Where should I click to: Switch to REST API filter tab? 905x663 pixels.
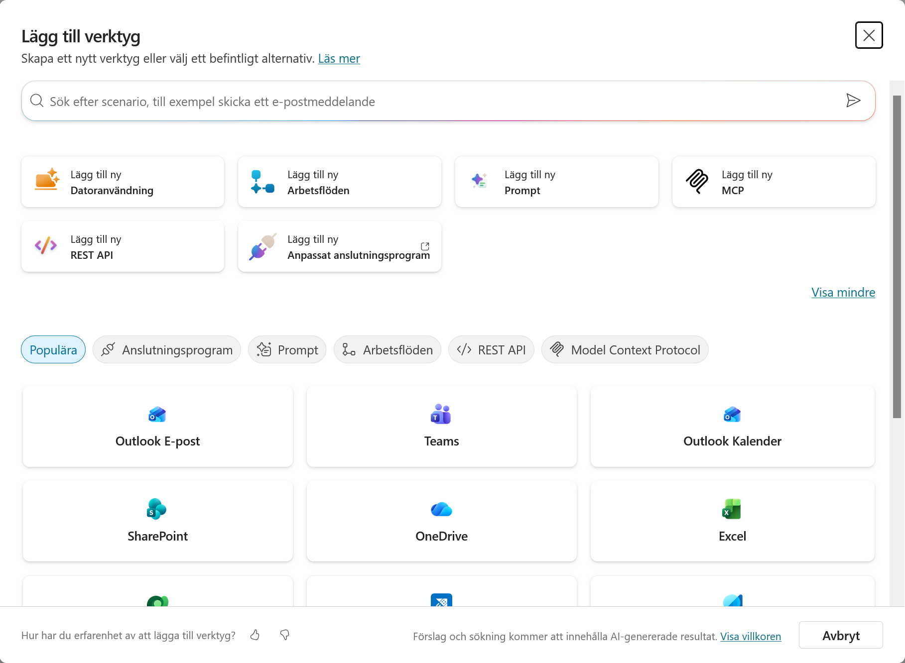coord(491,349)
